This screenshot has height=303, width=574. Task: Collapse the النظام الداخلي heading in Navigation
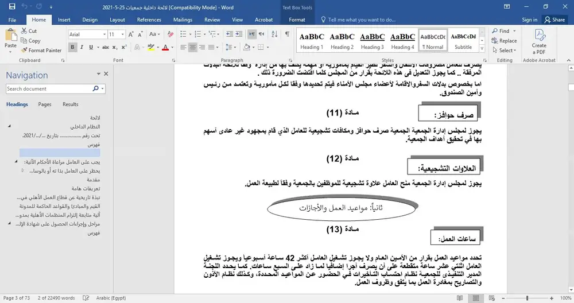pos(10,126)
